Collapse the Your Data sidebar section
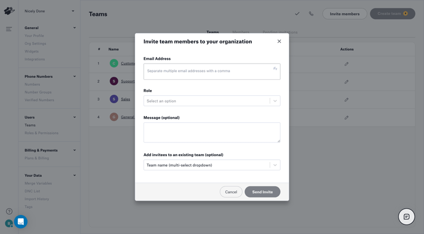 [x=74, y=175]
